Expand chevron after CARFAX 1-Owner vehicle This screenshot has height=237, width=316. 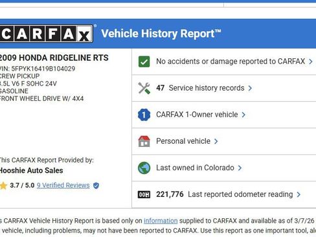tap(243, 115)
